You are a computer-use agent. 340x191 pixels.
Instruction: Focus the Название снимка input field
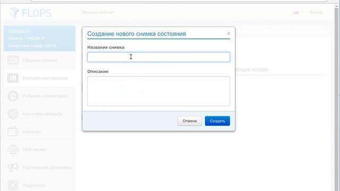(x=158, y=57)
